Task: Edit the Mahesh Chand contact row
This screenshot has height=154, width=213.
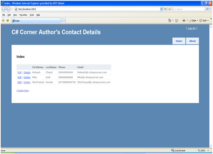Action: (x=19, y=72)
